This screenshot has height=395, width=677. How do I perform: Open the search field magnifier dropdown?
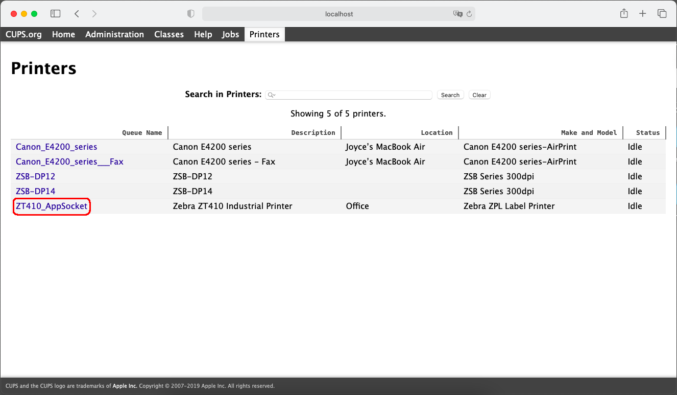[272, 95]
